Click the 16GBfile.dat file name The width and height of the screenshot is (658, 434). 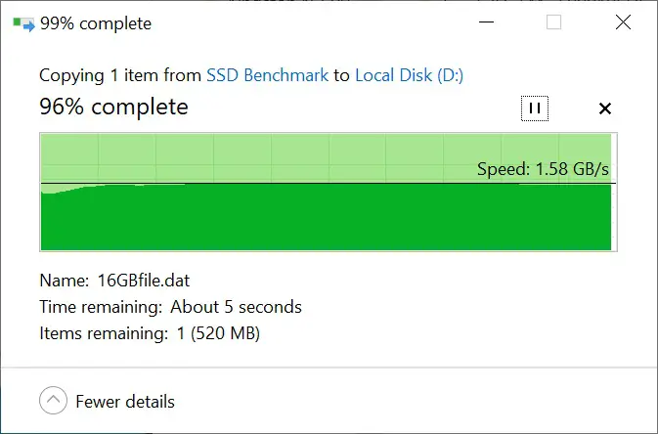point(144,281)
